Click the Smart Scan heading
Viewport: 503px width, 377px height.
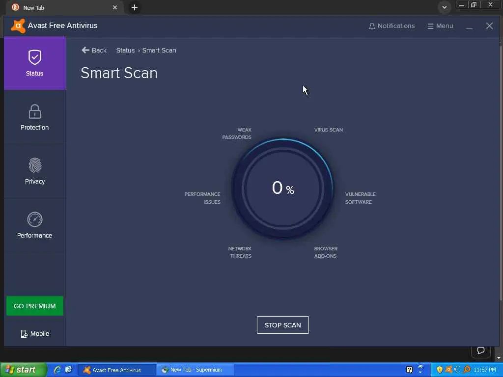(x=119, y=73)
